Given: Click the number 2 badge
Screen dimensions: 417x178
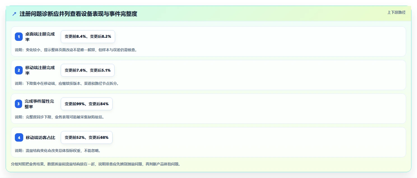Looking at the screenshot, I should pyautogui.click(x=19, y=70).
